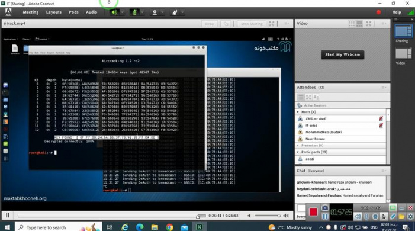Select host MohammadReza Joudaki

(x=340, y=132)
